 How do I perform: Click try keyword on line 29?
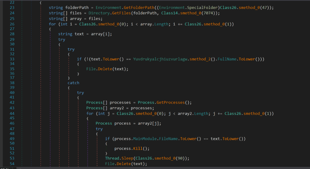pos(62,40)
